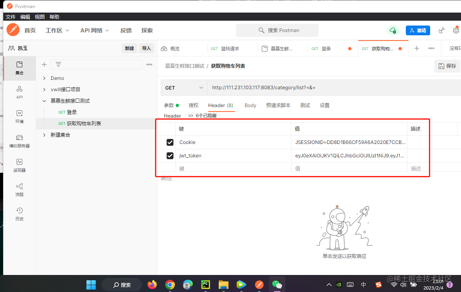Switch to the 预请求脚本 tab
This screenshot has height=292, width=461.
[278, 105]
